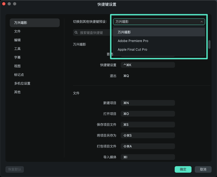Collapse the preset dropdown chevron
Image resolution: width=217 pixels, height=177 pixels.
(x=202, y=21)
